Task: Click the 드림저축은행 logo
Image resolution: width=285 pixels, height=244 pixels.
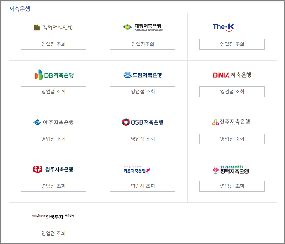Action: (x=143, y=75)
